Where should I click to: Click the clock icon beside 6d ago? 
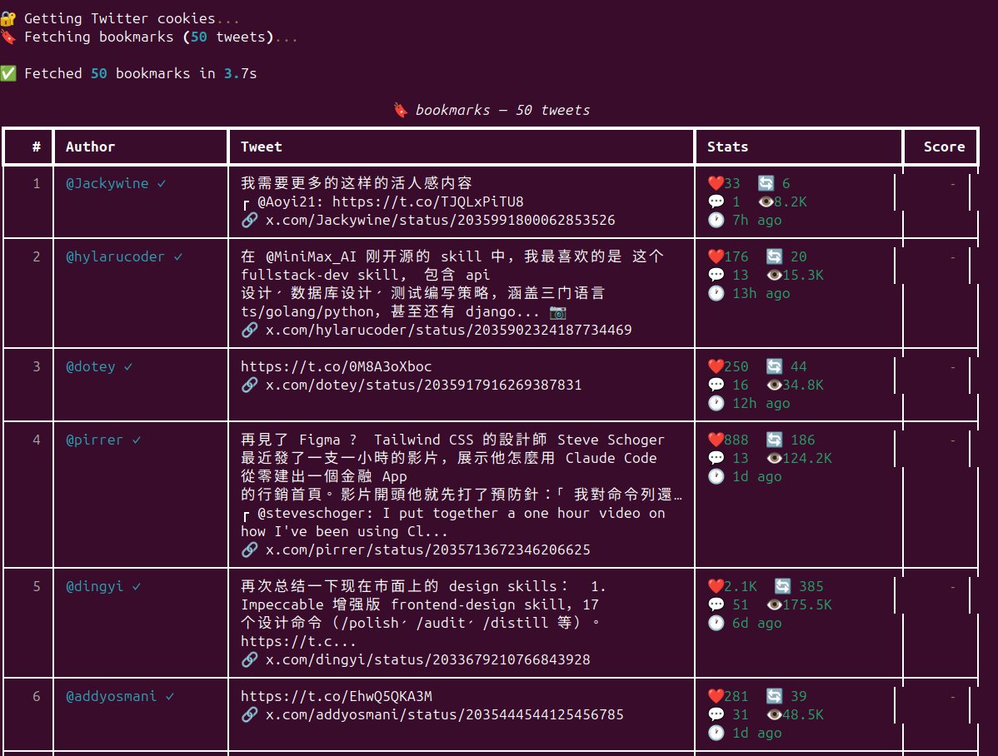(x=716, y=623)
